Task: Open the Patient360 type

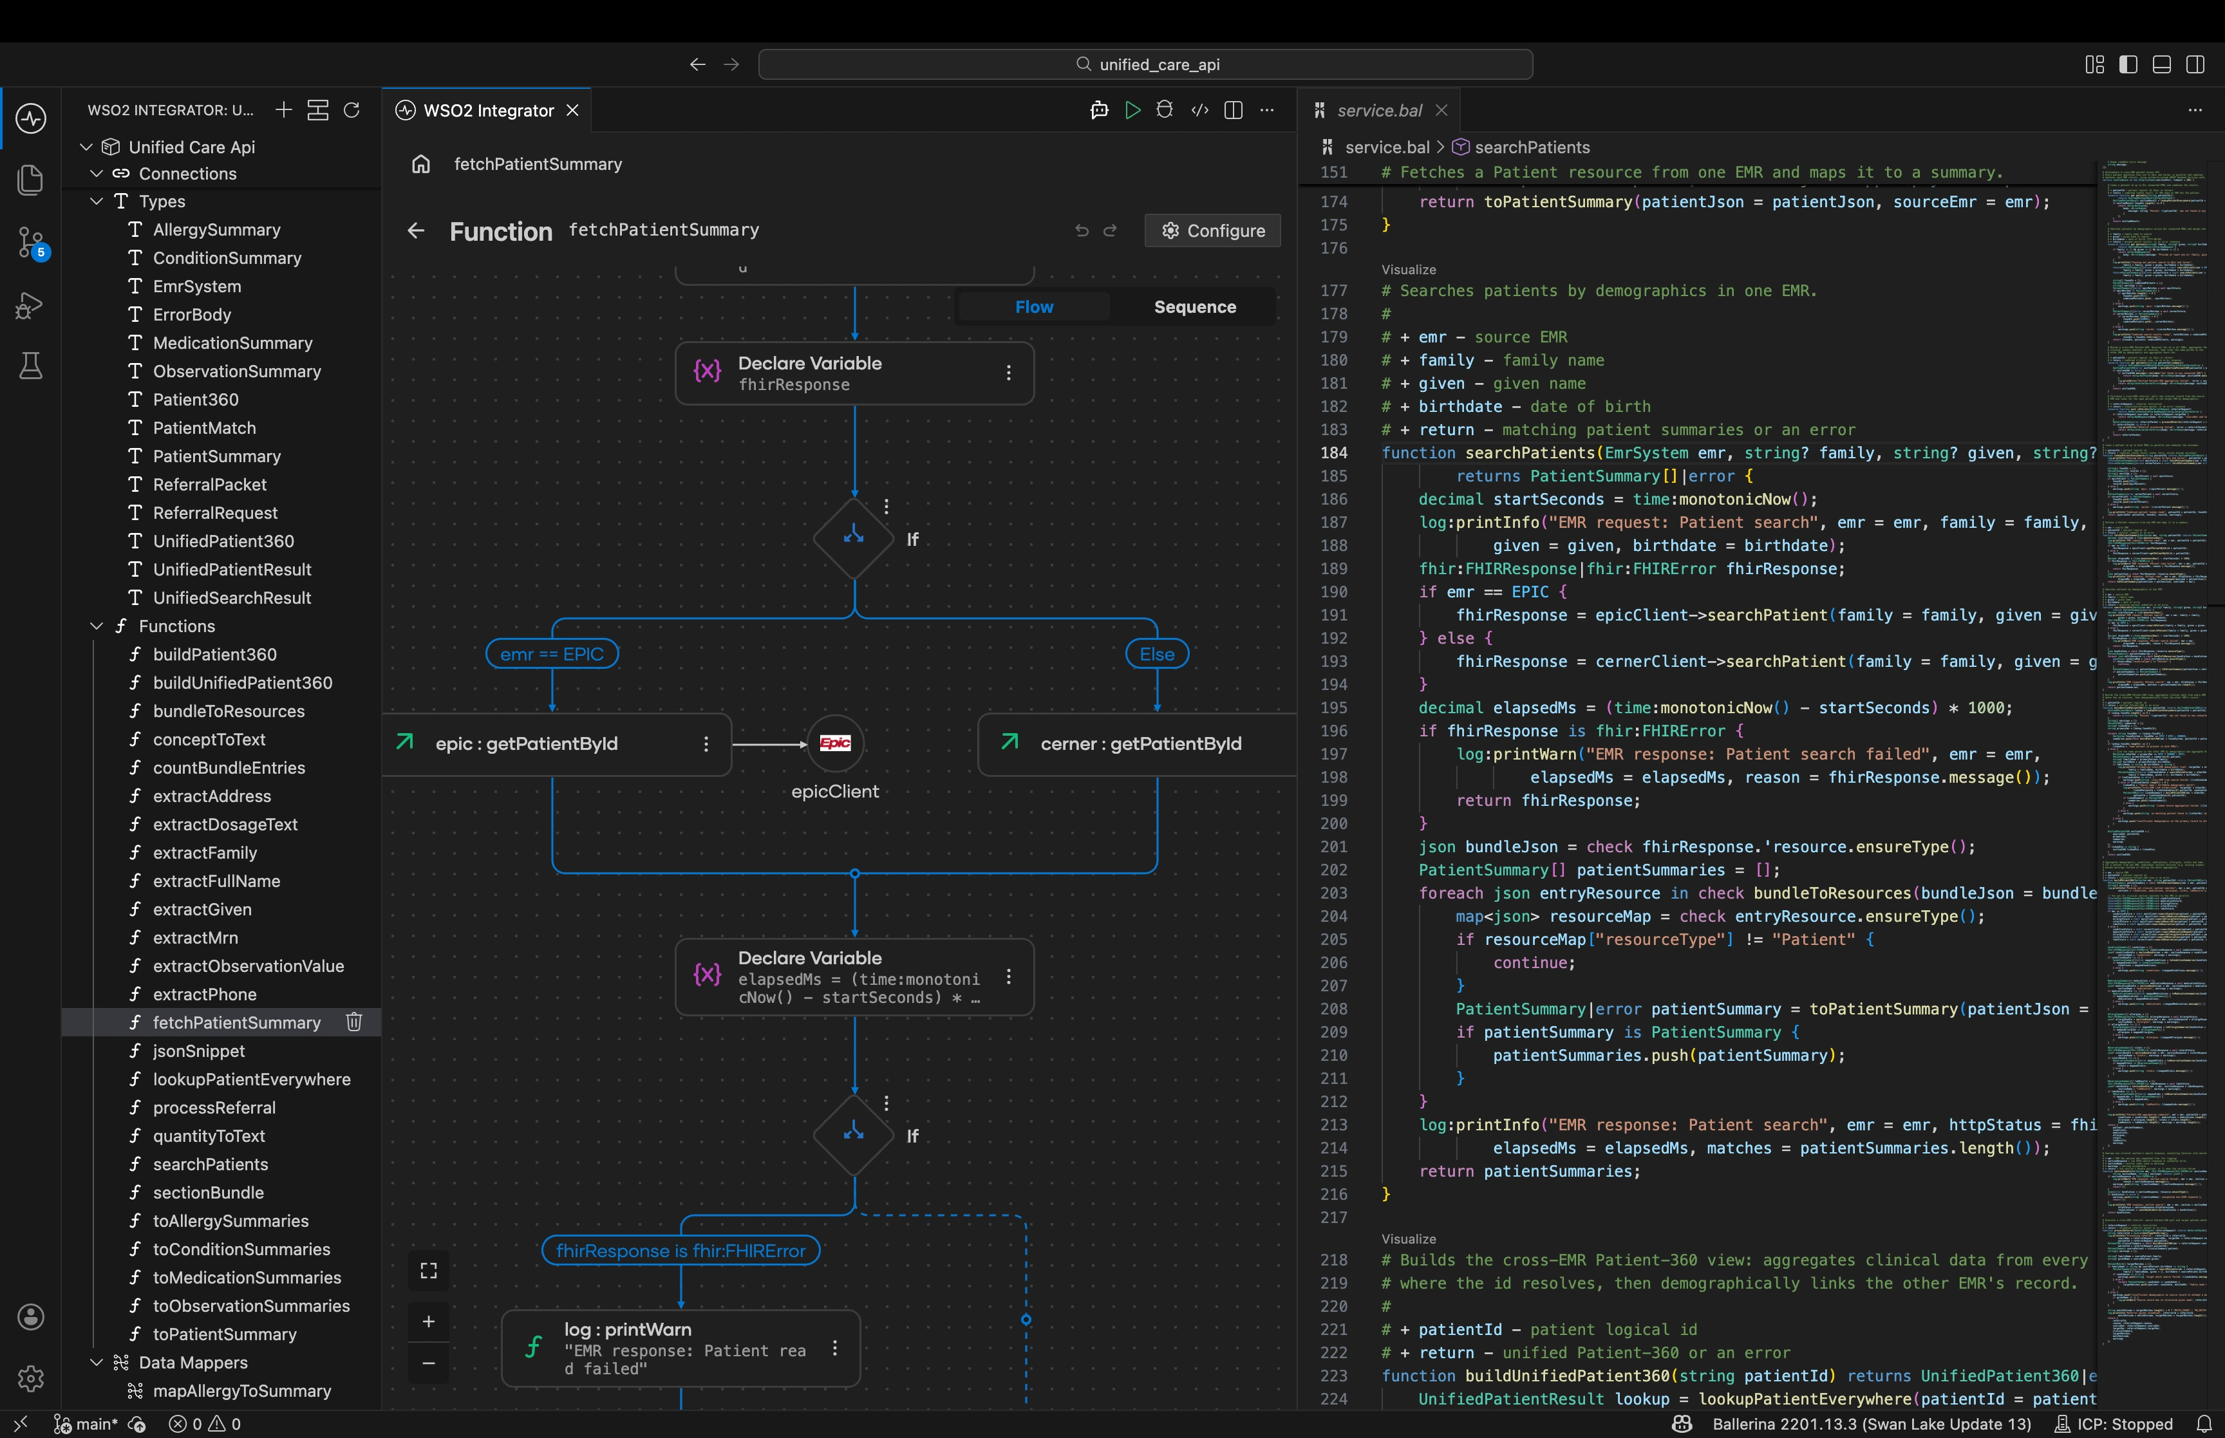Action: tap(196, 400)
